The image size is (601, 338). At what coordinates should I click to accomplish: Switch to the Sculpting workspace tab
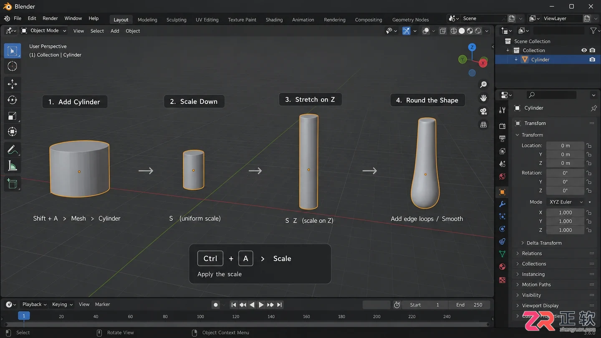(x=176, y=20)
